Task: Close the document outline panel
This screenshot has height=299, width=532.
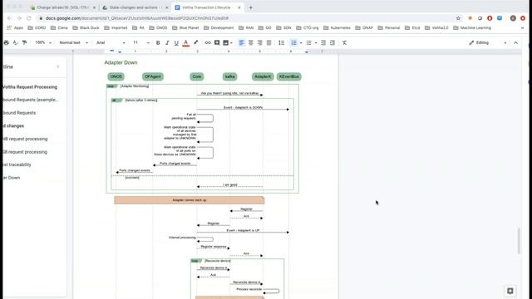Action: pyautogui.click(x=58, y=66)
